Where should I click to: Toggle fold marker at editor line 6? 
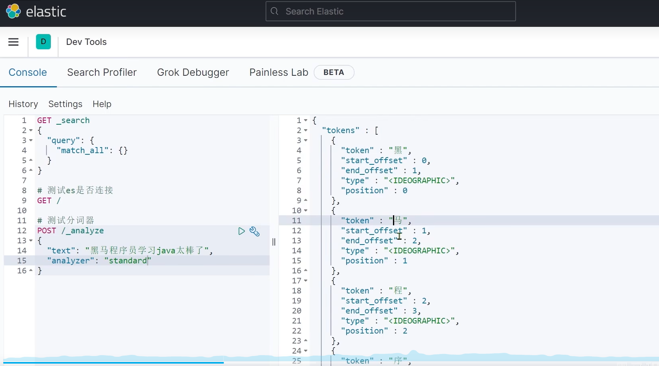pyautogui.click(x=31, y=171)
